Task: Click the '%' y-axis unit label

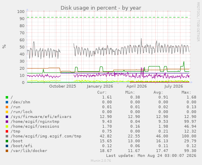Action: [x=4, y=46]
